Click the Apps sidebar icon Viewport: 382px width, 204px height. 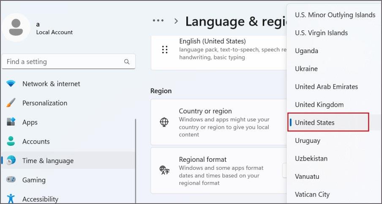(11, 122)
